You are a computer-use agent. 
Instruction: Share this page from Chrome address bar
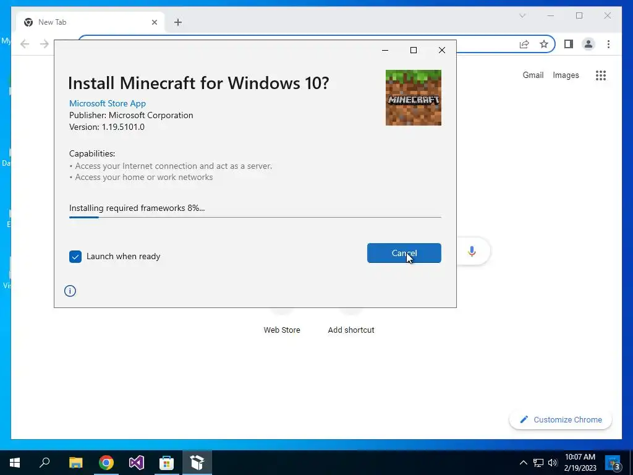(524, 44)
